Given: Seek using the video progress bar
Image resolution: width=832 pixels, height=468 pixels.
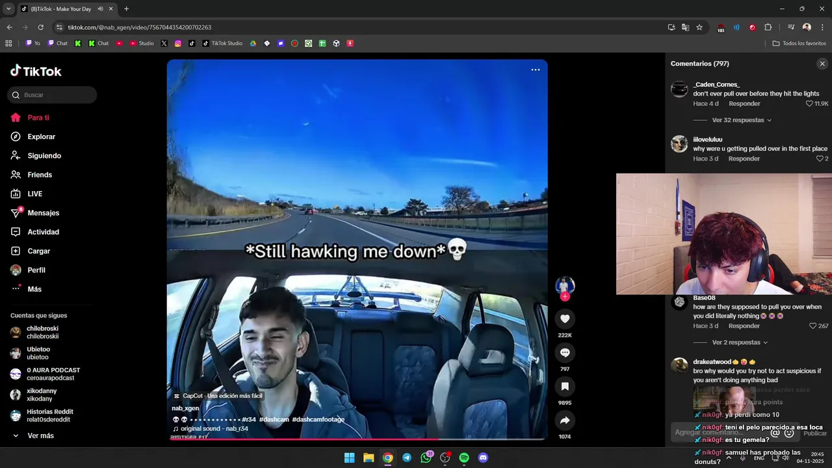Looking at the screenshot, I should [357, 439].
